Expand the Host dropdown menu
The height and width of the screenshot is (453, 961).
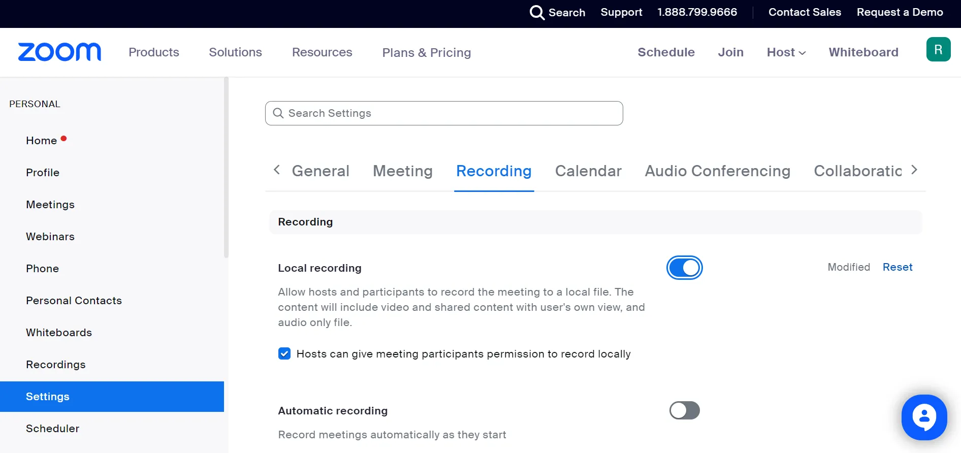[786, 52]
